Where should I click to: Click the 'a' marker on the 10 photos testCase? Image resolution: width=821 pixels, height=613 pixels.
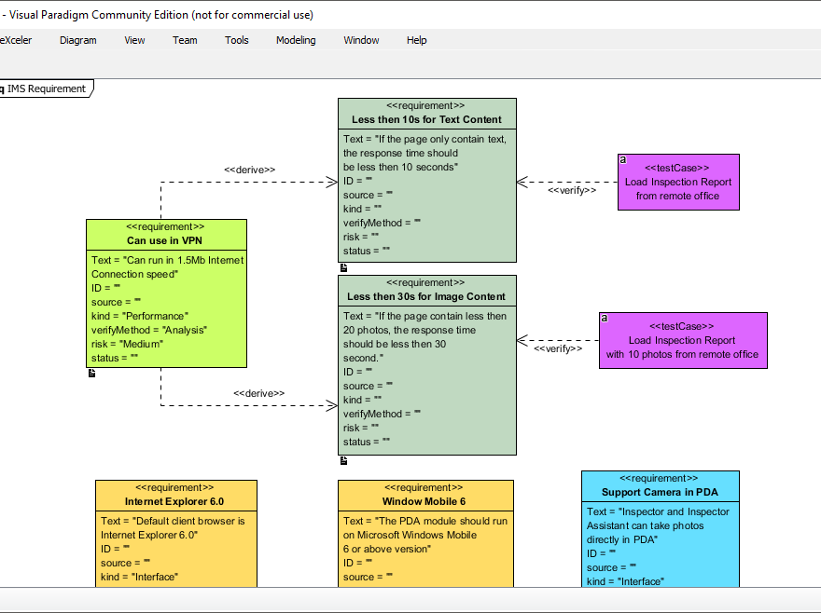[x=604, y=317]
